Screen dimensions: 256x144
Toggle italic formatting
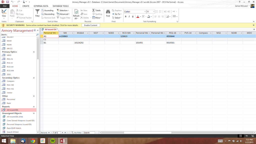[129, 16]
